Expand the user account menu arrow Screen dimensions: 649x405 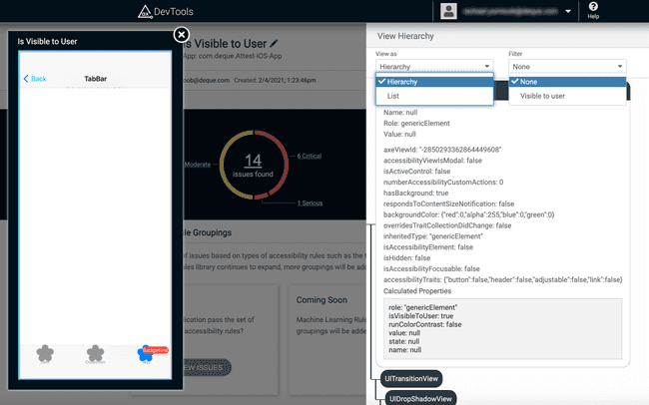click(x=568, y=12)
